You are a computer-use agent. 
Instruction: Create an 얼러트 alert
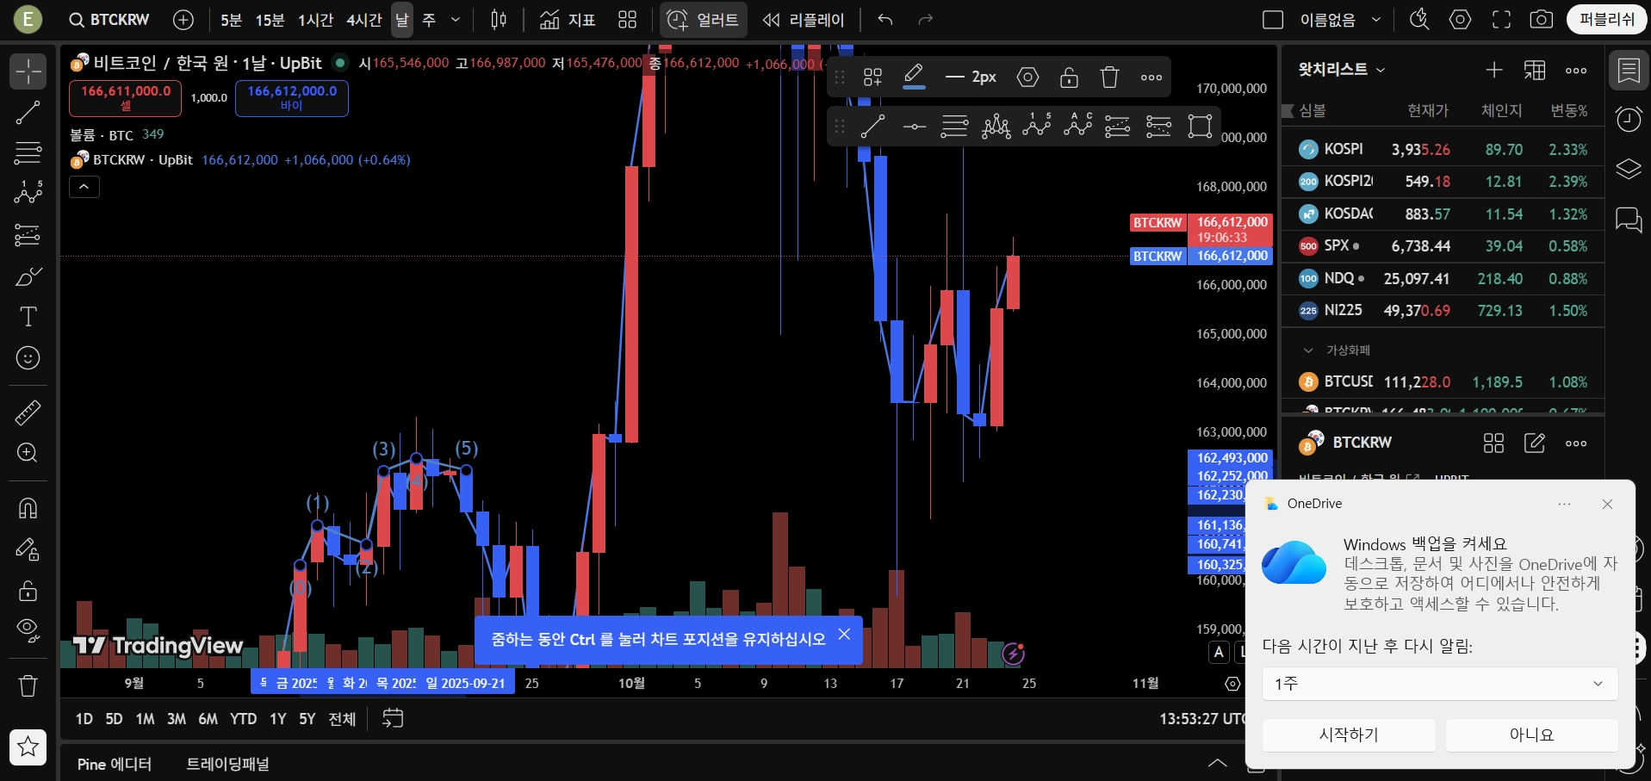tap(704, 20)
